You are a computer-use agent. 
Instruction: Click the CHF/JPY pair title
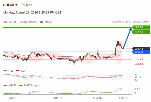click(x=10, y=5)
